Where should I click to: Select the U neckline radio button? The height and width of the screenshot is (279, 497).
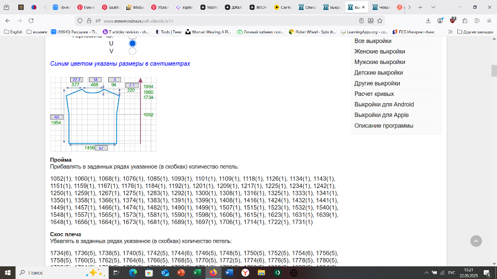133,43
